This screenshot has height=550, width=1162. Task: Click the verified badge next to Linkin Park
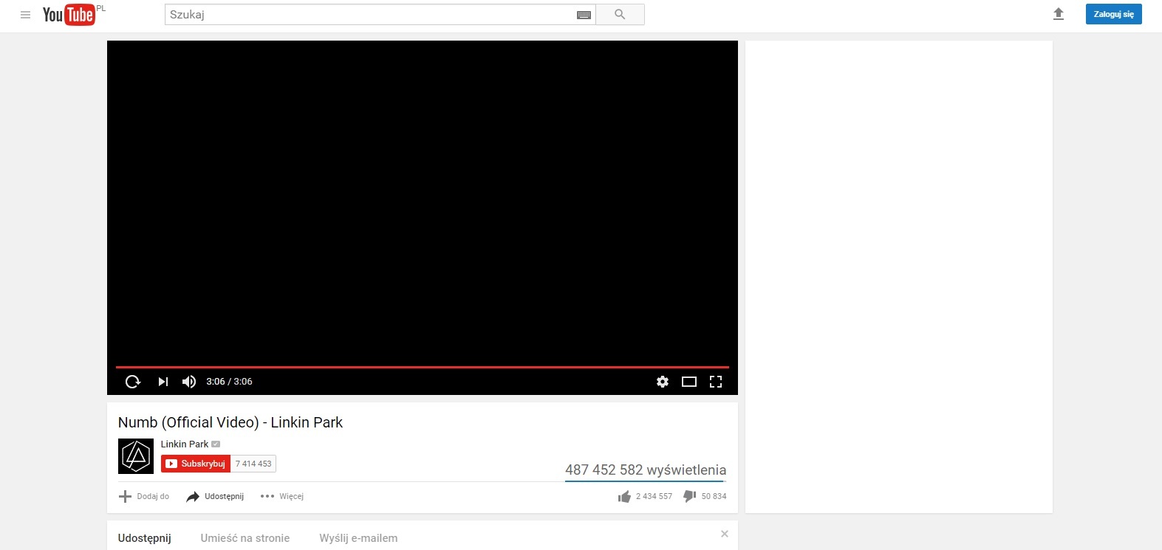pos(216,444)
